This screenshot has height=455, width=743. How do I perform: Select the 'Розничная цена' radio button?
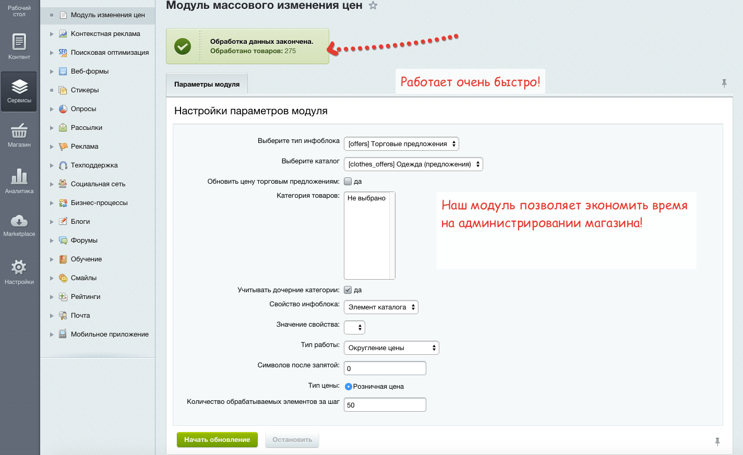pos(348,386)
